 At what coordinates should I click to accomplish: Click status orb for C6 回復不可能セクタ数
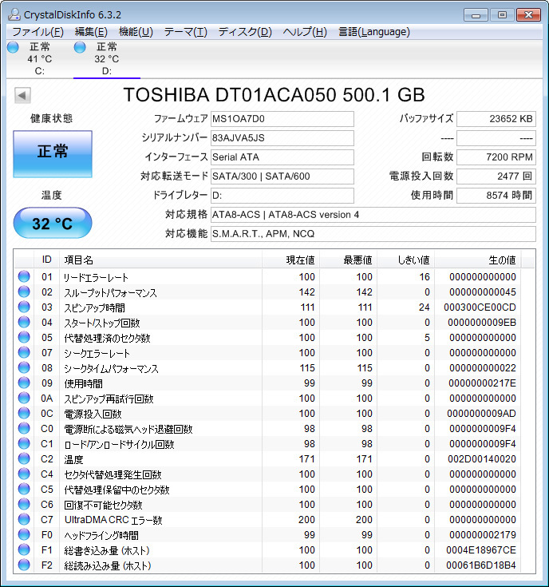24,504
